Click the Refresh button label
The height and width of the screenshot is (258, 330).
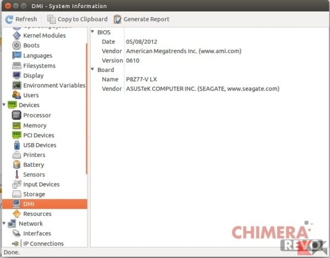point(26,19)
